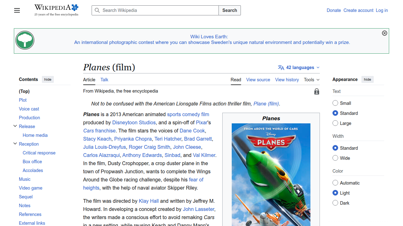Select Dark color mode

pos(335,203)
